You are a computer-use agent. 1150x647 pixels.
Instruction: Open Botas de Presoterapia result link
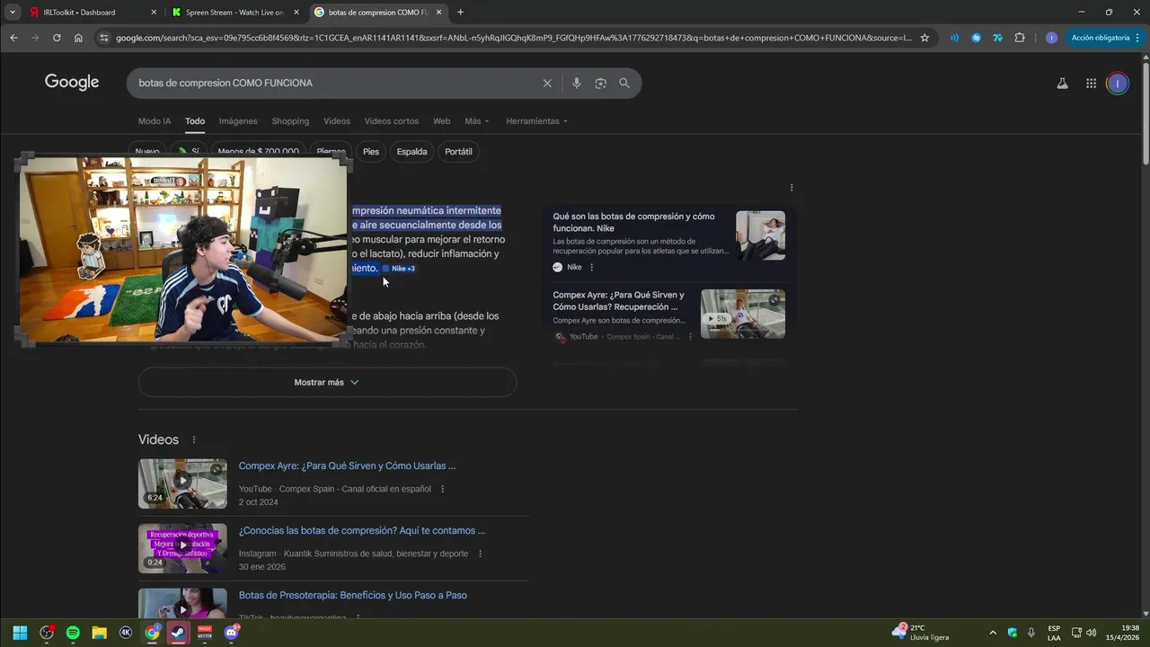[x=353, y=595]
